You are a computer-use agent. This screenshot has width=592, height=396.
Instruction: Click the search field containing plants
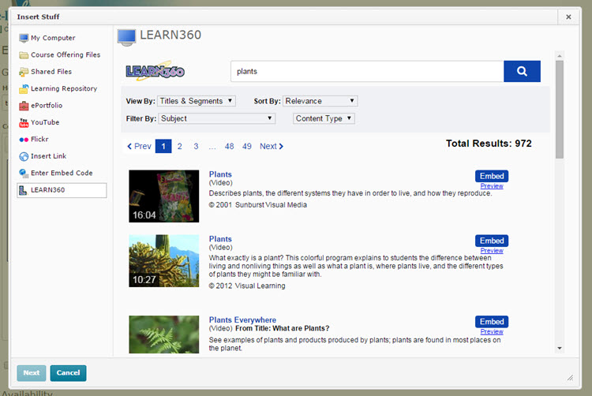tap(367, 71)
